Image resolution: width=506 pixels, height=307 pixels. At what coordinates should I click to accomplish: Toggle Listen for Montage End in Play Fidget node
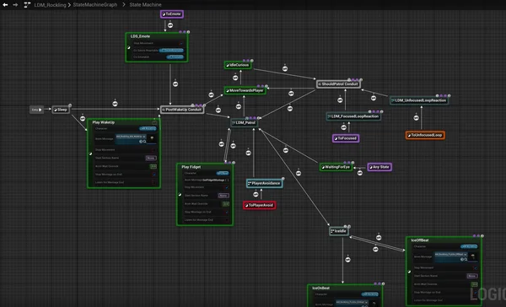[x=227, y=220]
